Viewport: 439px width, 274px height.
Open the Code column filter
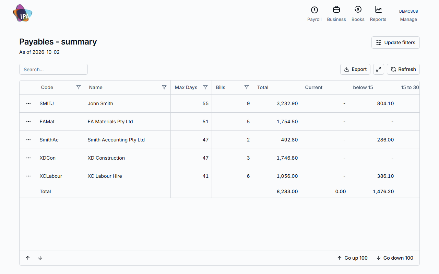(79, 87)
